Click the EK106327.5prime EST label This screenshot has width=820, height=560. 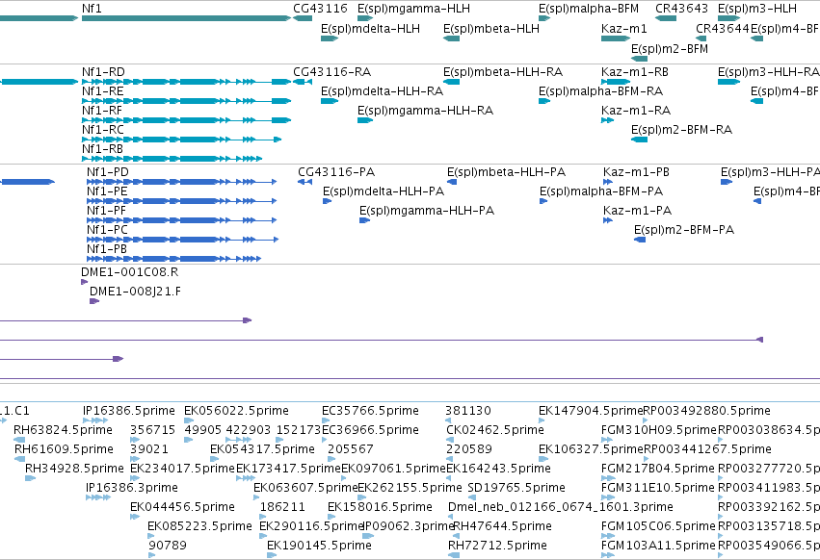591,449
